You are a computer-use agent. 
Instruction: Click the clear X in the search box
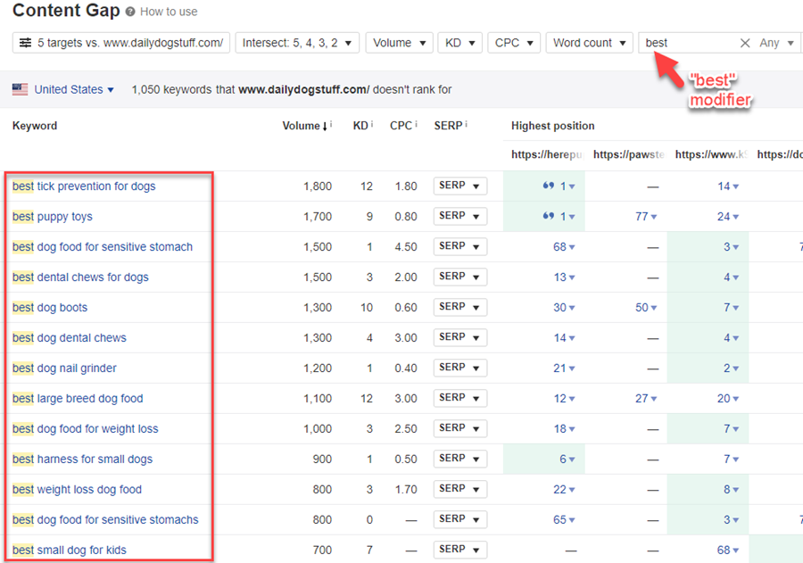click(745, 43)
